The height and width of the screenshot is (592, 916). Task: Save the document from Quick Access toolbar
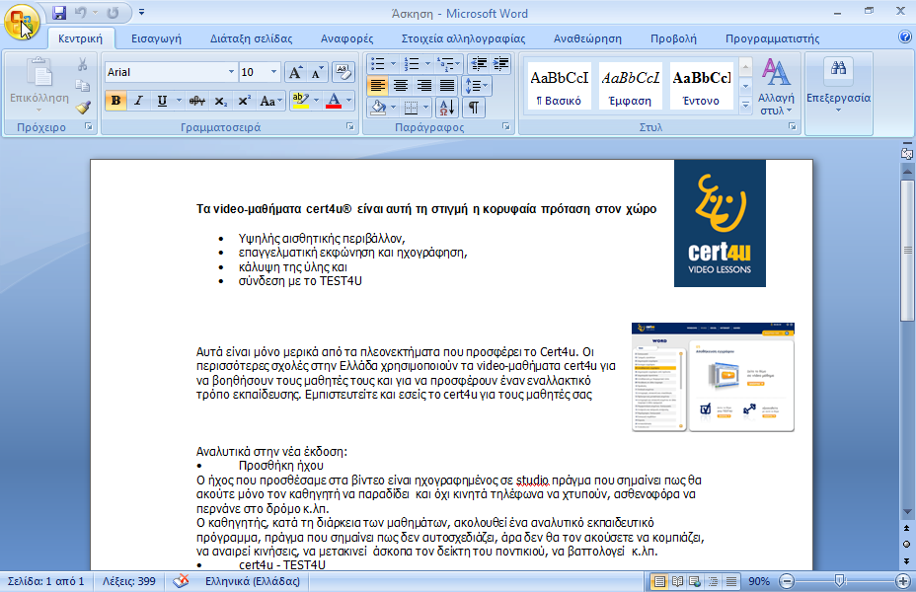pos(59,14)
